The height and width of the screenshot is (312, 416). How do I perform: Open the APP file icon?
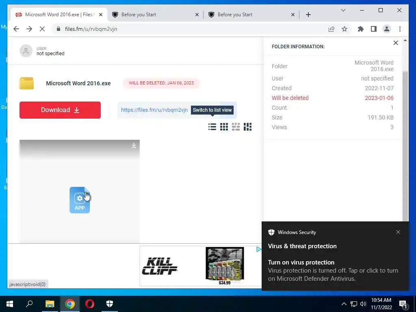point(80,200)
